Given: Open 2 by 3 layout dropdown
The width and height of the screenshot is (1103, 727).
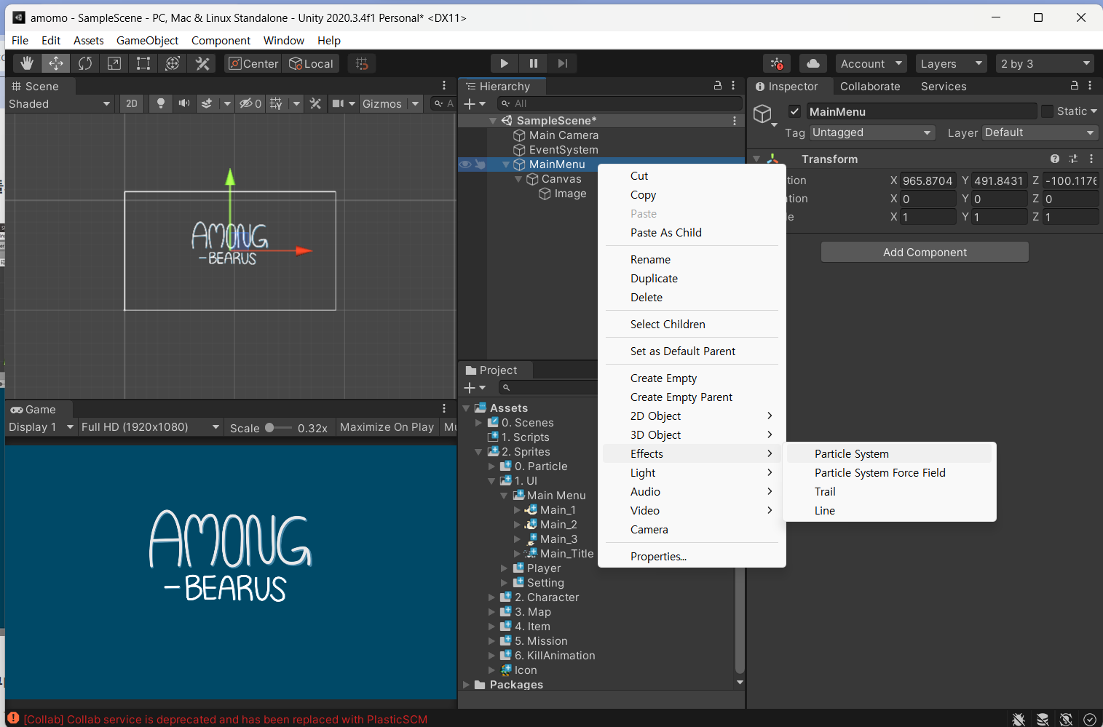Looking at the screenshot, I should click(1045, 63).
